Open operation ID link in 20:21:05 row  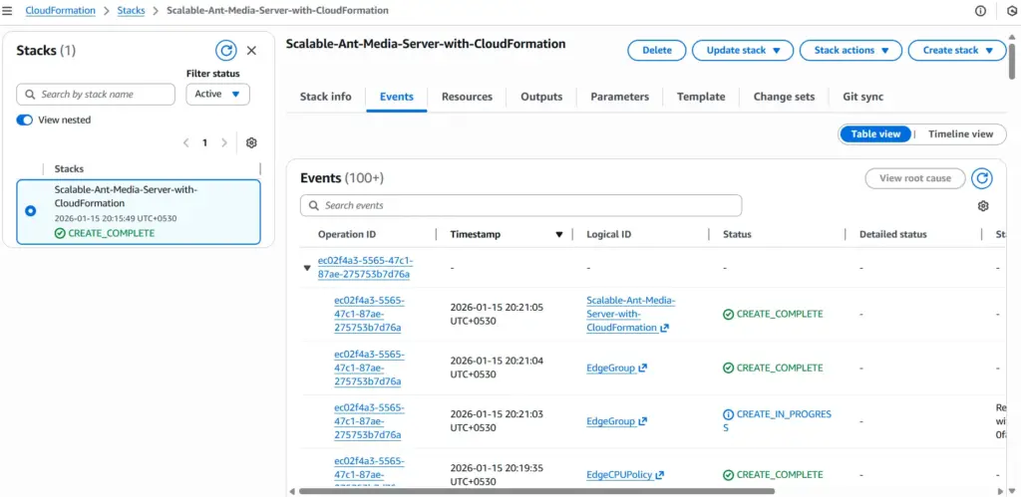coord(369,314)
